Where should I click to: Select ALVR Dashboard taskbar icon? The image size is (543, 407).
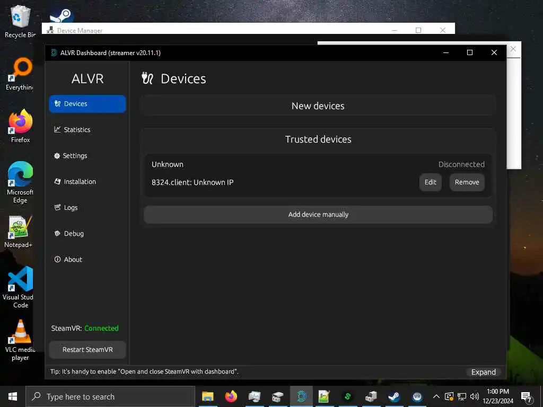(x=301, y=396)
